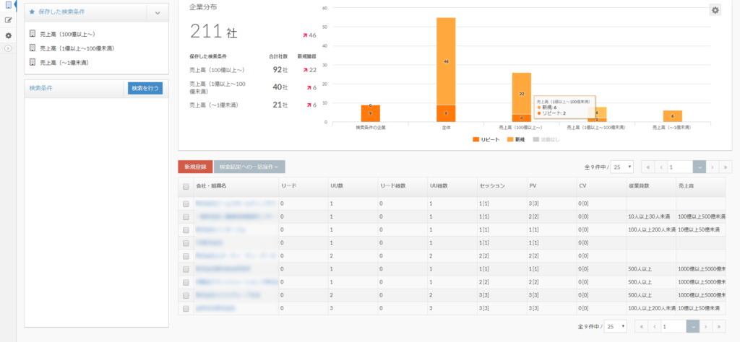Viewport: 740px width, 342px height.
Task: Toggle the リピート legend color swatch
Action: click(476, 139)
